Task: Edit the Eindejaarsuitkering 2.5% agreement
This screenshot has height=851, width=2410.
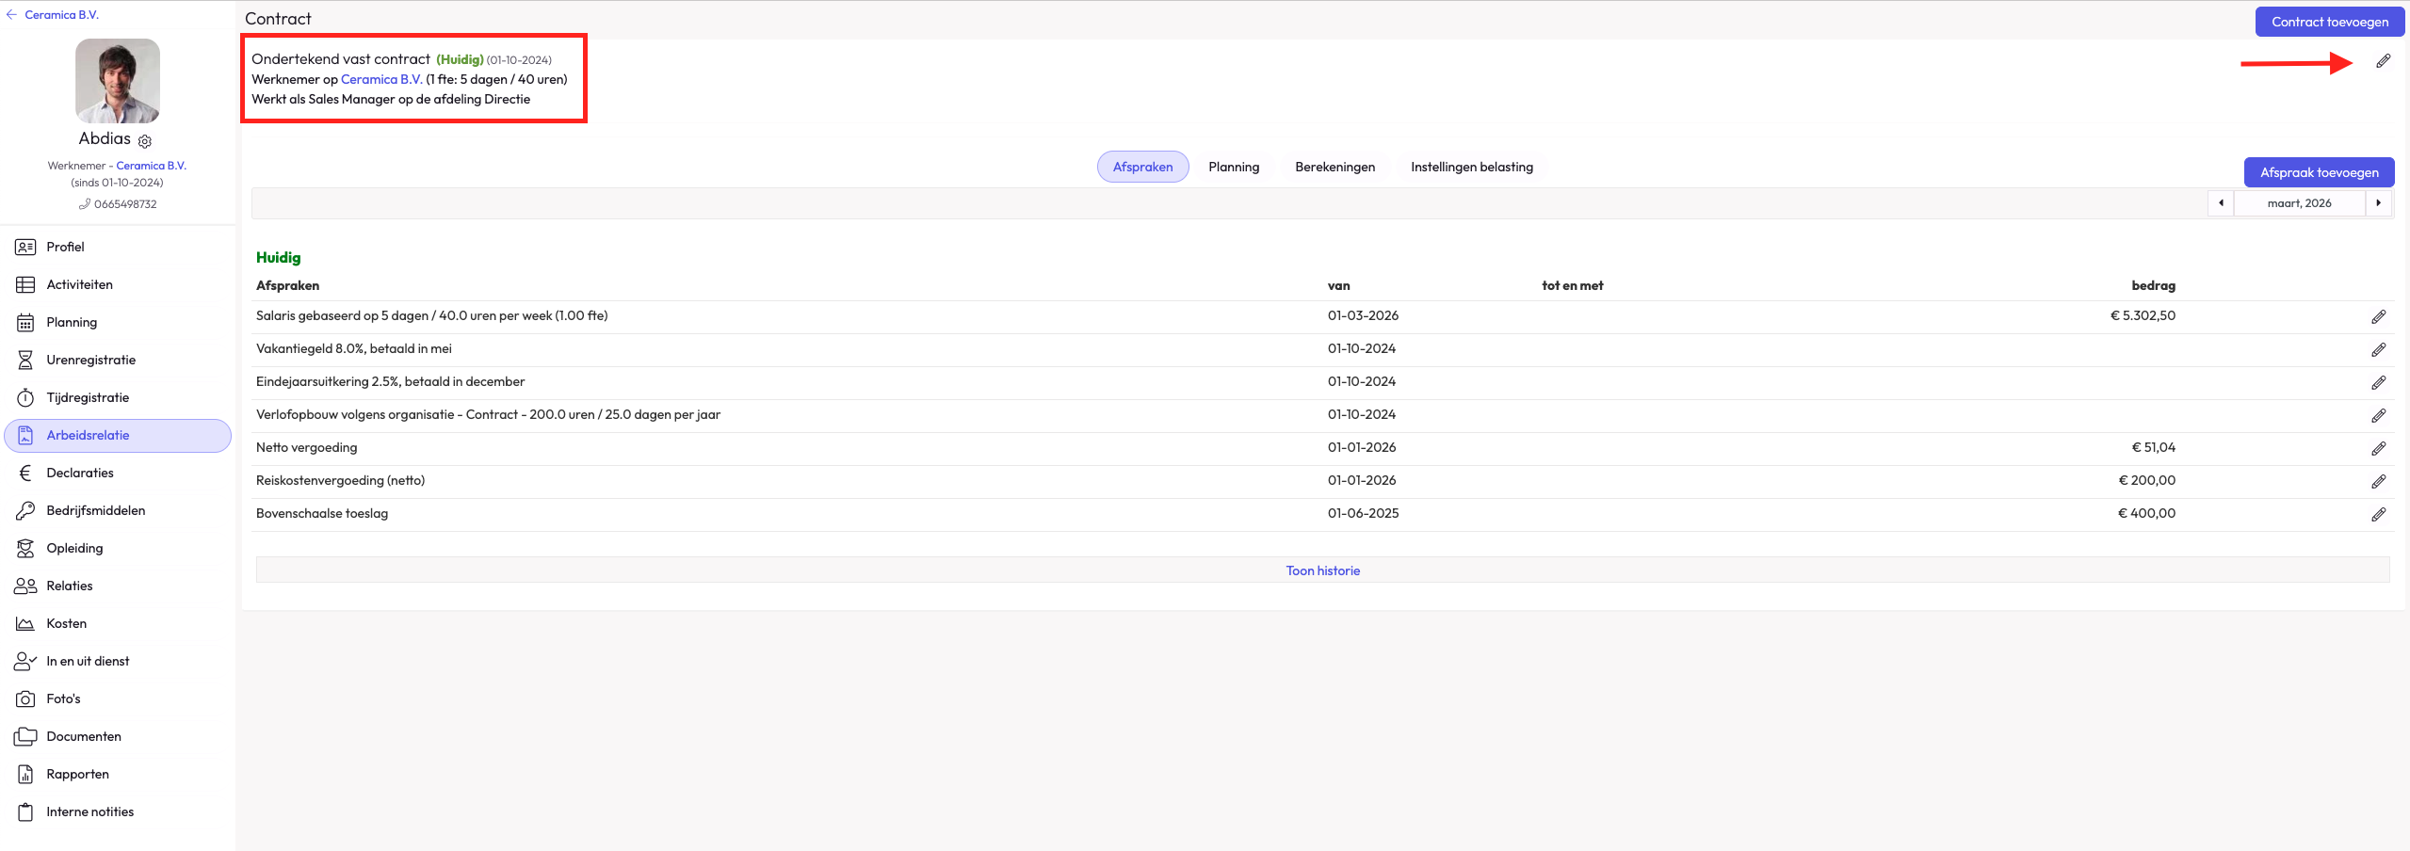Action: (2378, 383)
